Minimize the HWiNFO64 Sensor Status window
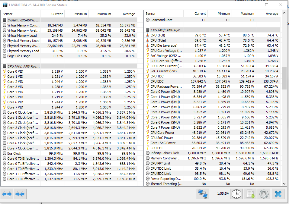The image size is (289, 204). tap(253, 5)
